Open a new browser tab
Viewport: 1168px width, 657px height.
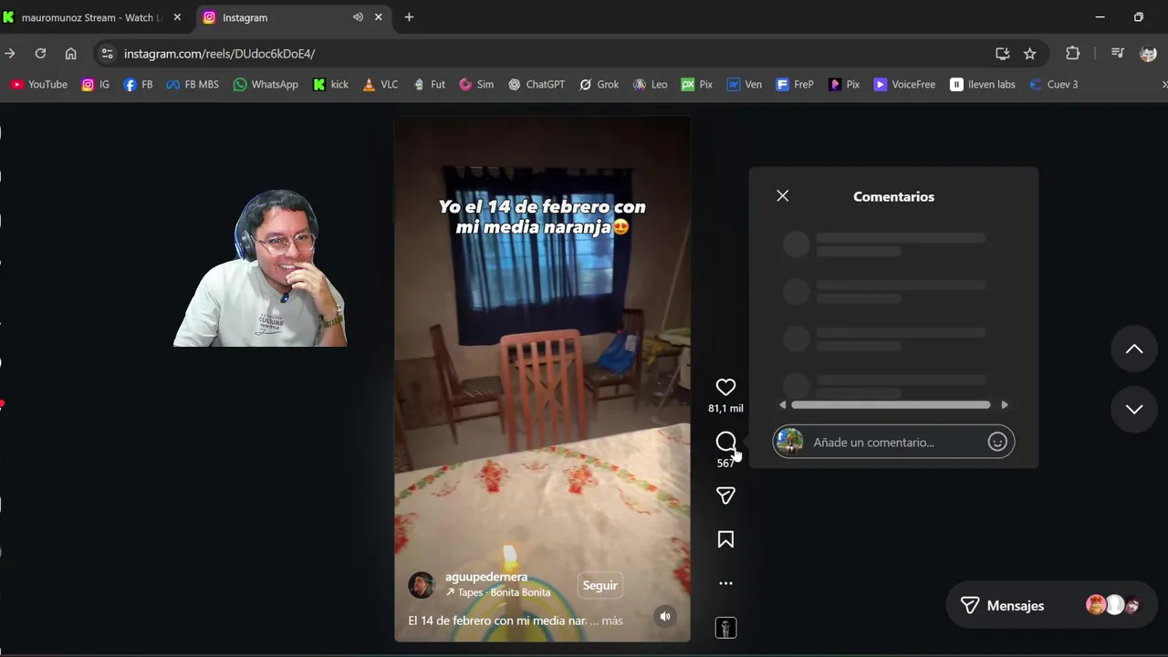pos(409,17)
